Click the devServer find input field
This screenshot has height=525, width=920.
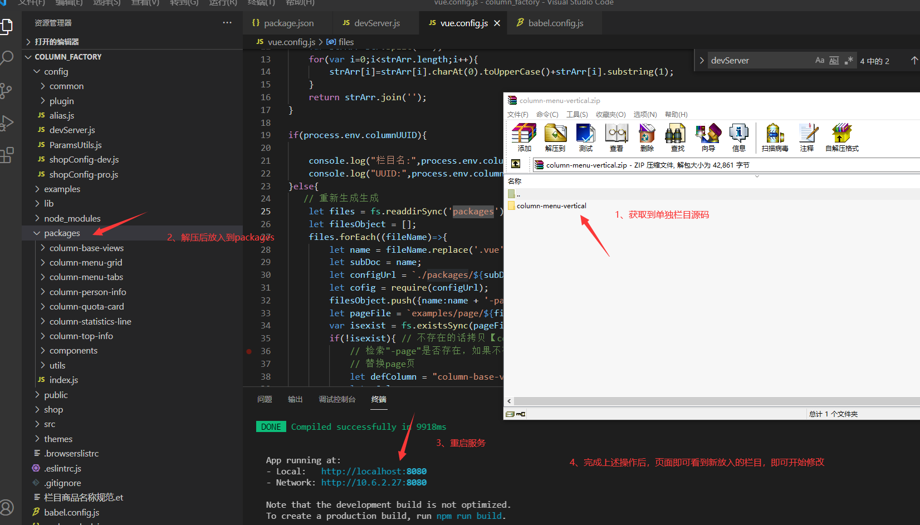tap(757, 61)
